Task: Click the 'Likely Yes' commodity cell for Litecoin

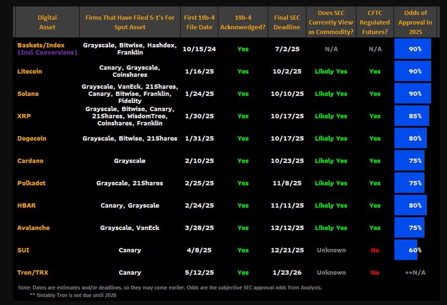Action: (x=331, y=71)
